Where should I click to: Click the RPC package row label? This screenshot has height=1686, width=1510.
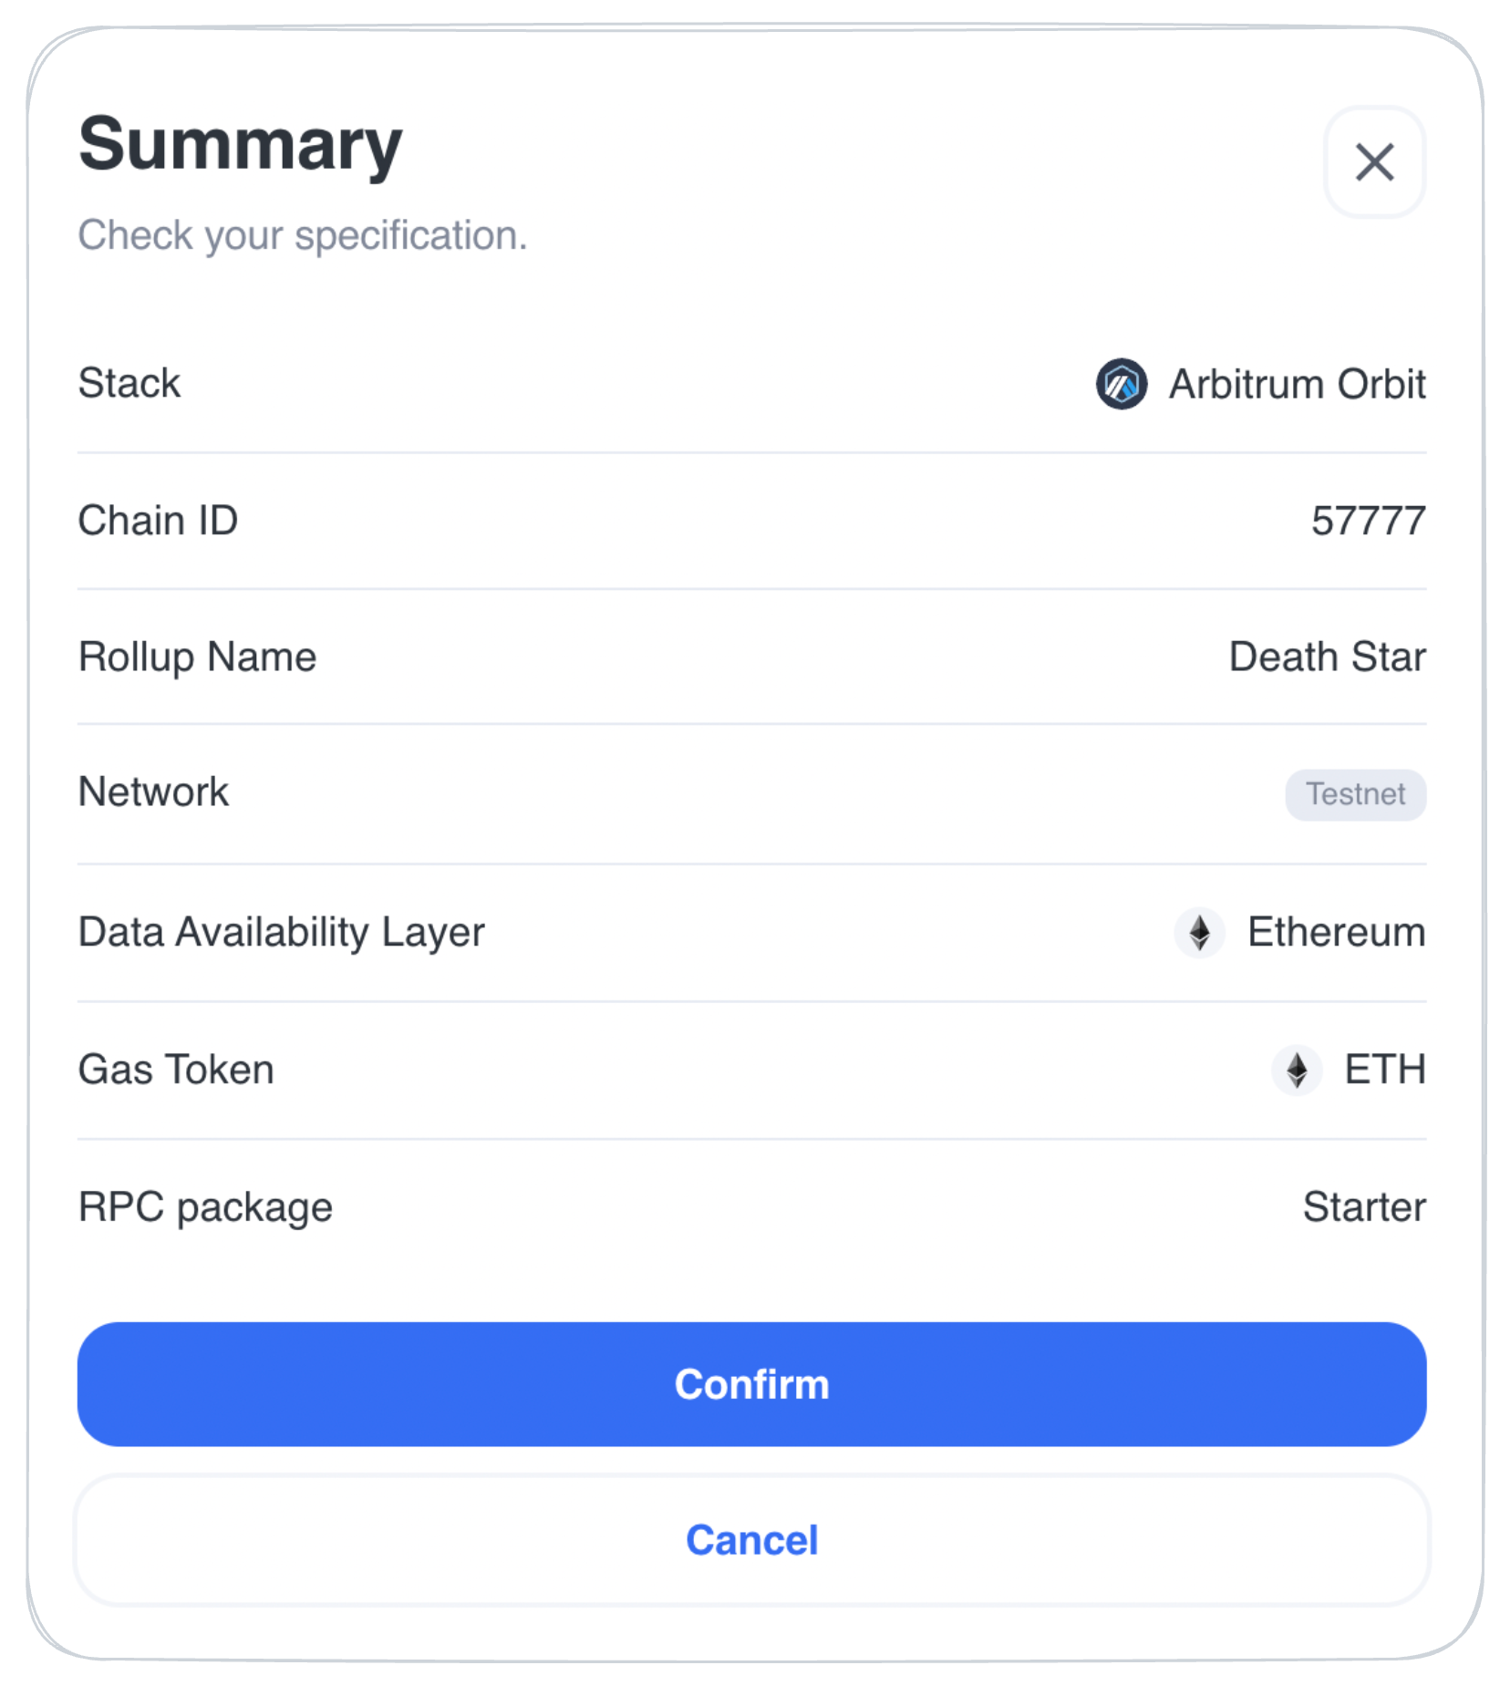[x=205, y=1207]
